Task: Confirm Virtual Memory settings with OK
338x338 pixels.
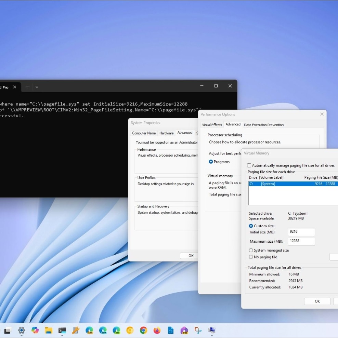Action: point(317,301)
